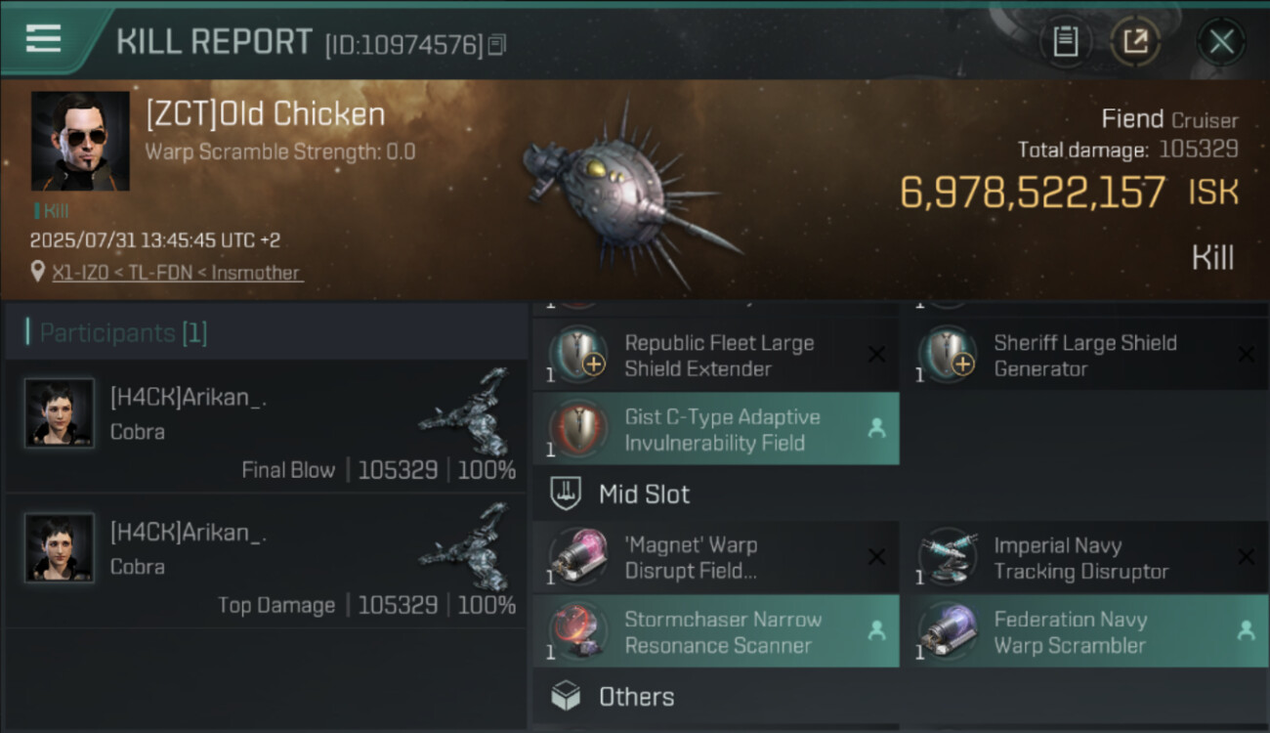
Task: Click the share kill report icon
Action: tap(1135, 41)
